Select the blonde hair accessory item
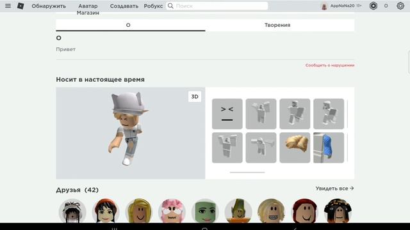This screenshot has width=410, height=230. [295, 148]
